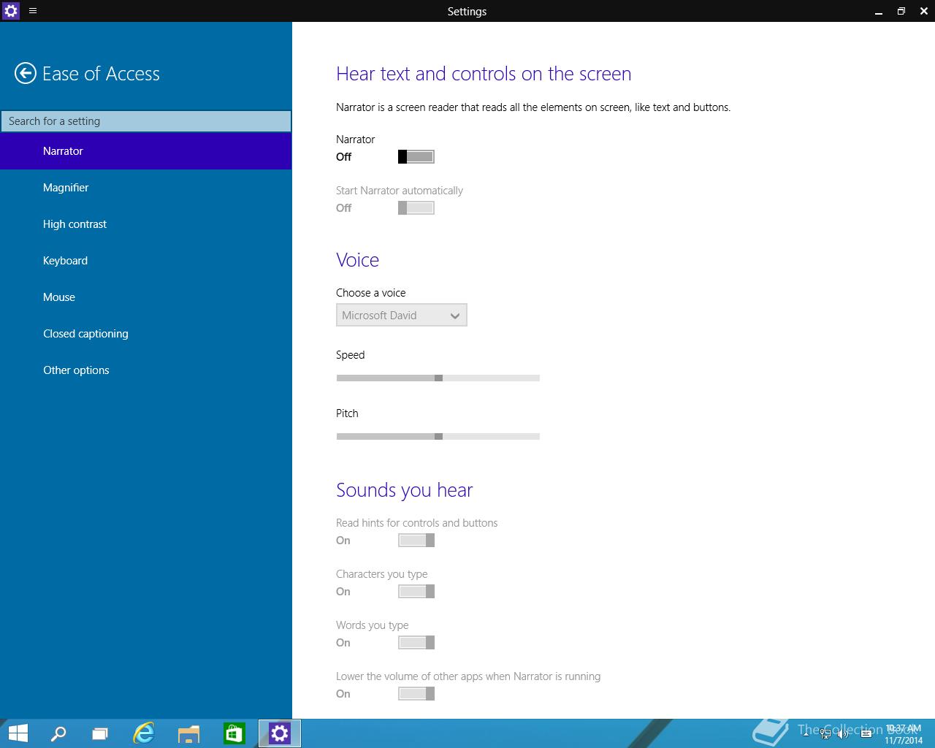Toggle Characters you type switch

tap(416, 591)
